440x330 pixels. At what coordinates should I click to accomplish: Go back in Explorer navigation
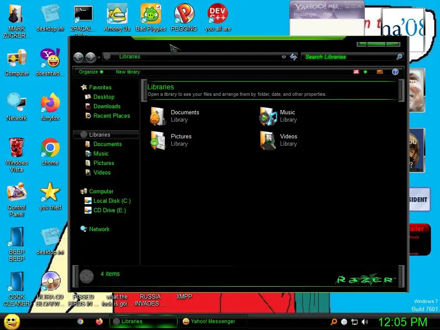(78, 57)
